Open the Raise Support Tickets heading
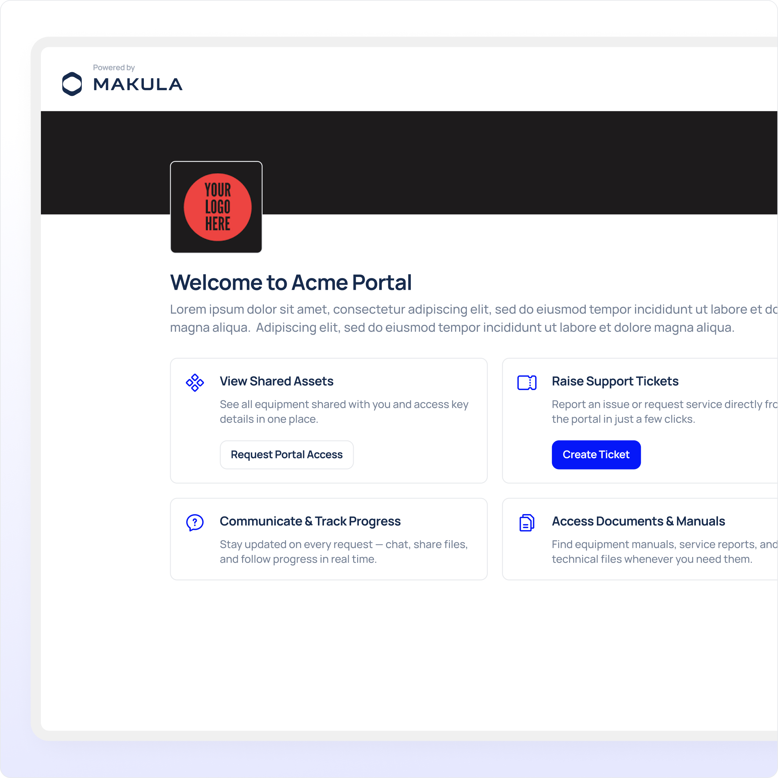 click(615, 381)
